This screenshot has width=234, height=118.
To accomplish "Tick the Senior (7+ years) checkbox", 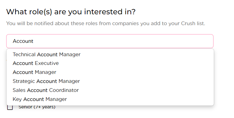I will [x=10, y=107].
